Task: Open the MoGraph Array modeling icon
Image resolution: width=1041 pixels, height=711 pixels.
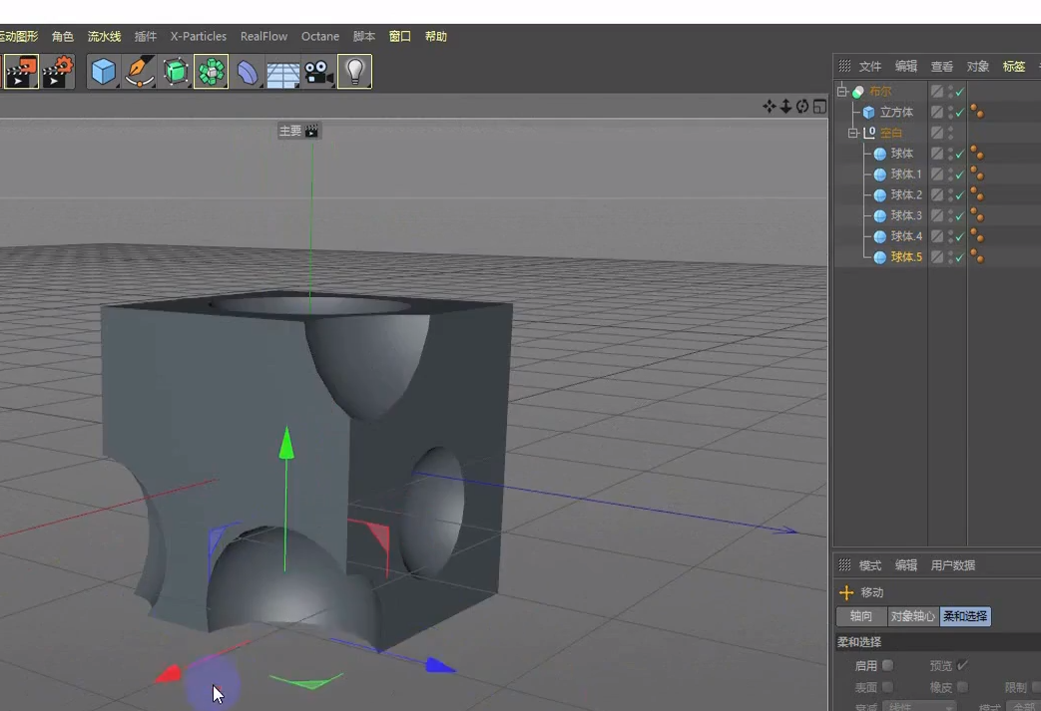Action: (211, 72)
